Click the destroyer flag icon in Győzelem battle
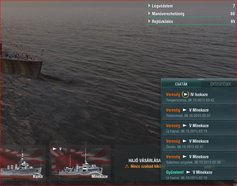 click(188, 172)
